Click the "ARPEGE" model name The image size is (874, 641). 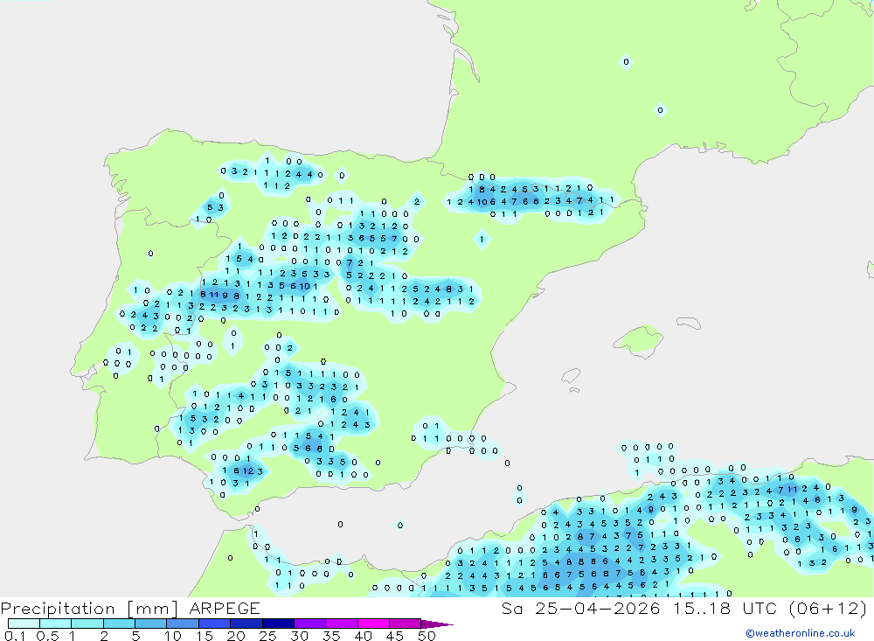pos(225,609)
